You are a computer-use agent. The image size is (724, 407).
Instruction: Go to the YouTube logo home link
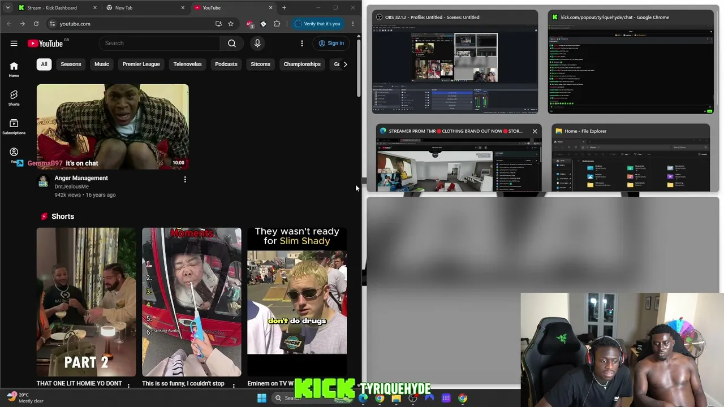pos(45,44)
